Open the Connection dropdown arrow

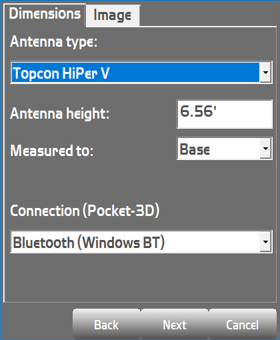point(265,242)
